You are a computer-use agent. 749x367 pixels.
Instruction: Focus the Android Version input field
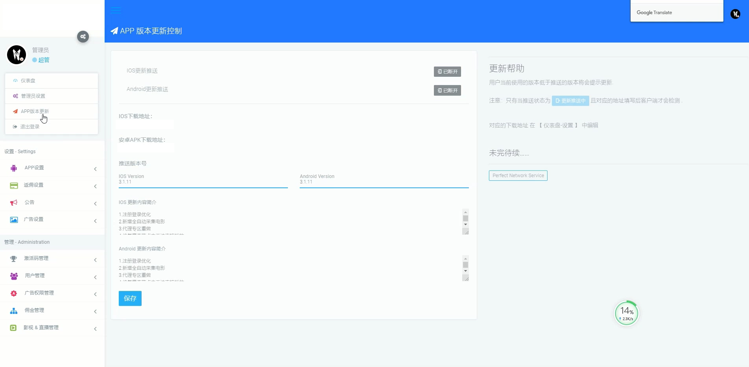[x=384, y=182]
